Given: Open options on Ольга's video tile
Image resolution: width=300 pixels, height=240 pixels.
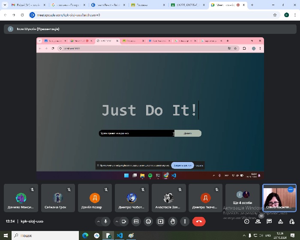Looking at the screenshot, I should pyautogui.click(x=291, y=189).
